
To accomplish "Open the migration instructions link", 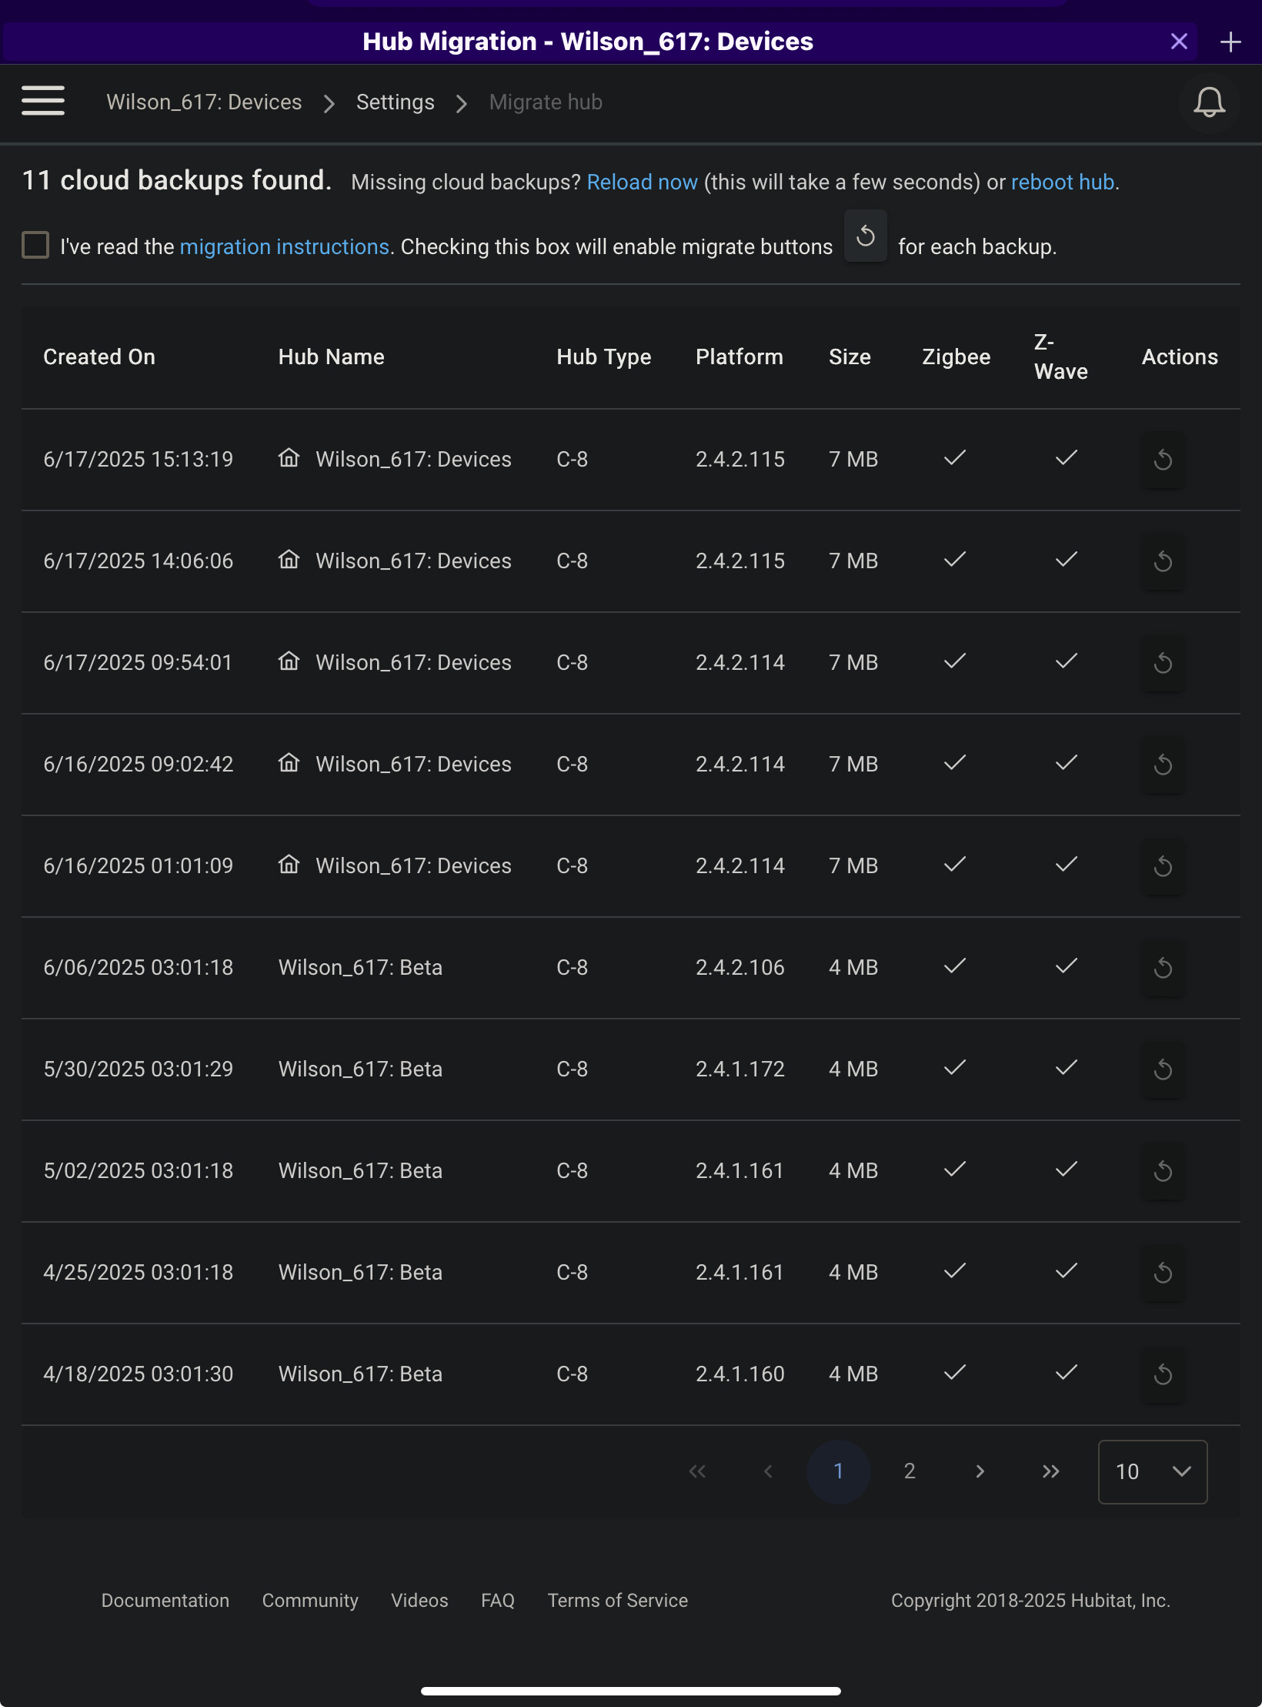I will click(284, 246).
